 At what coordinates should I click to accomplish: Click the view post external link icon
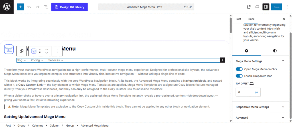tap(249, 7)
